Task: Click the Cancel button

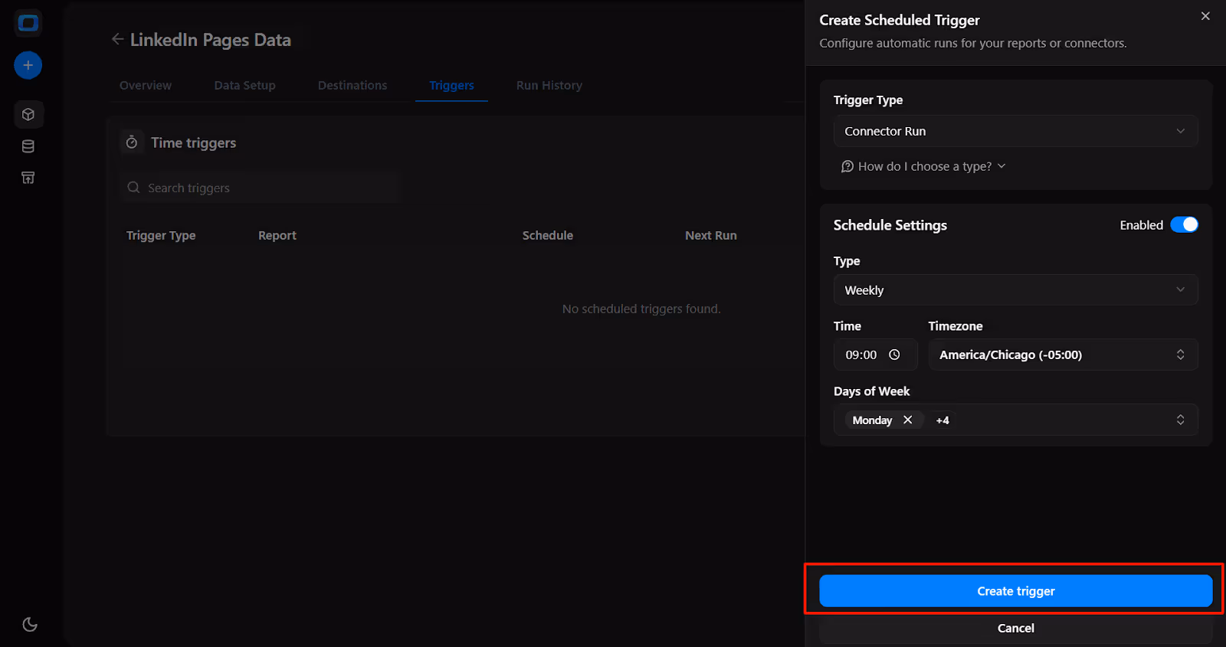Action: tap(1015, 628)
